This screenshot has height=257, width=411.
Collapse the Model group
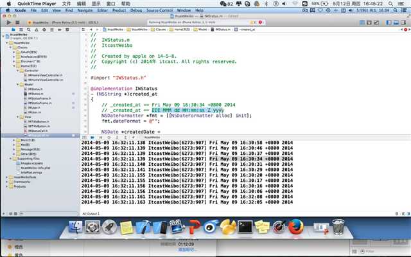18,84
